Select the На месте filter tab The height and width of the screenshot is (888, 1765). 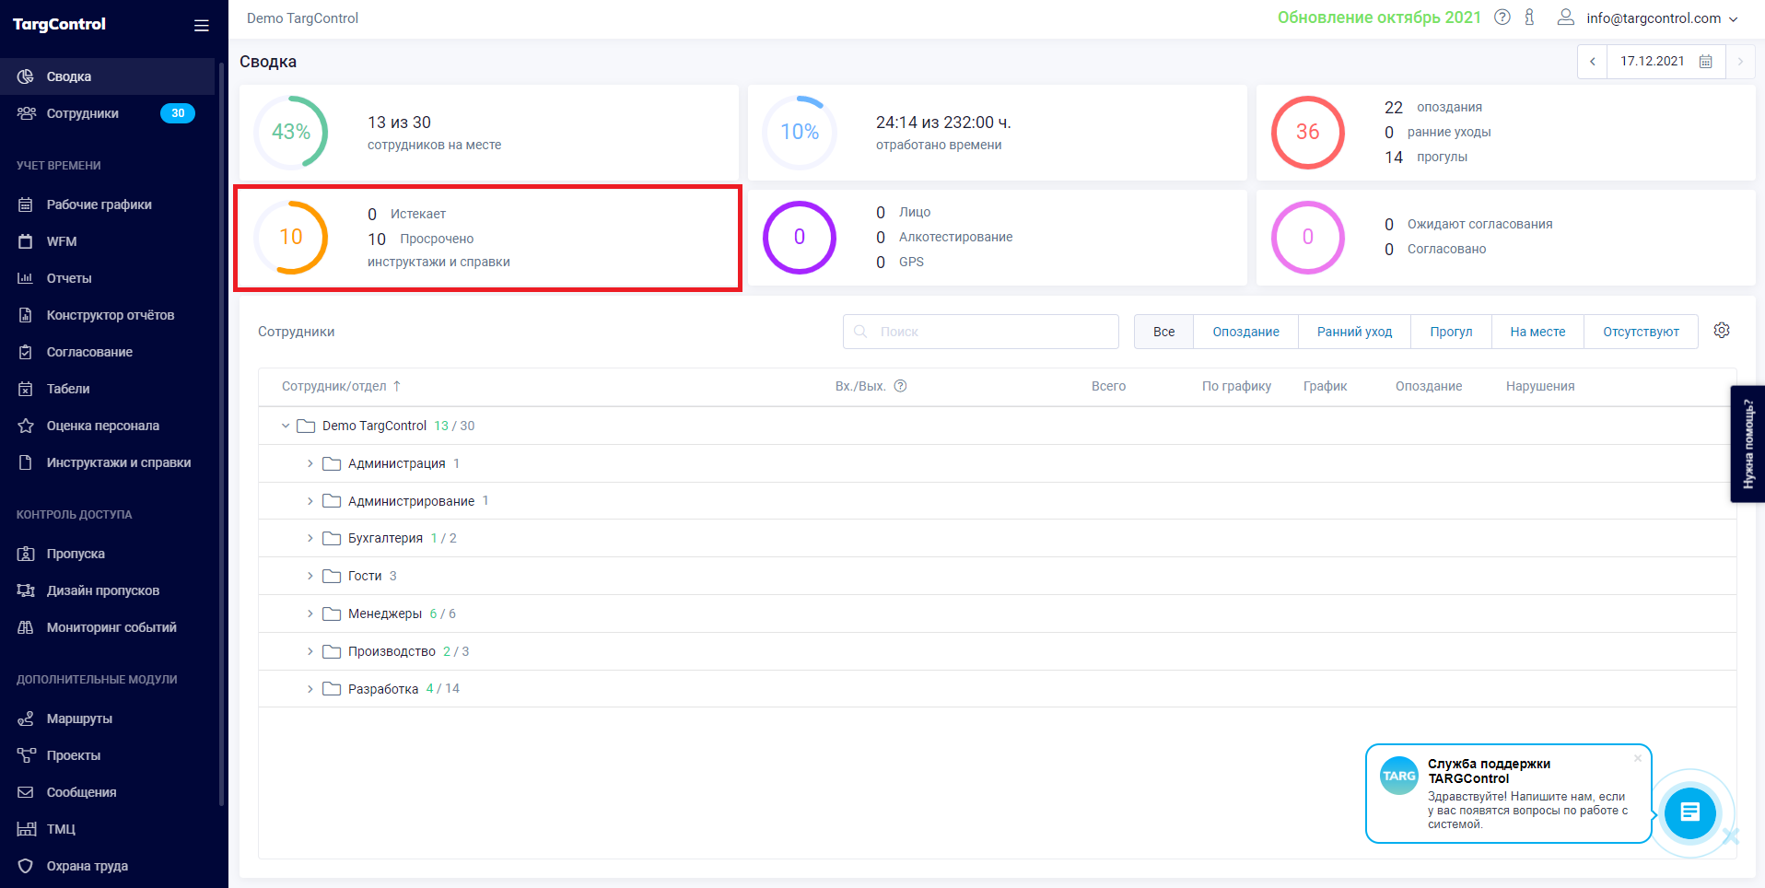pyautogui.click(x=1537, y=332)
